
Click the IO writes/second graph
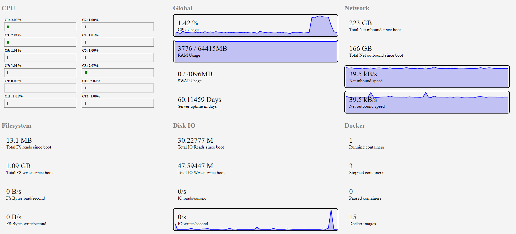point(255,220)
